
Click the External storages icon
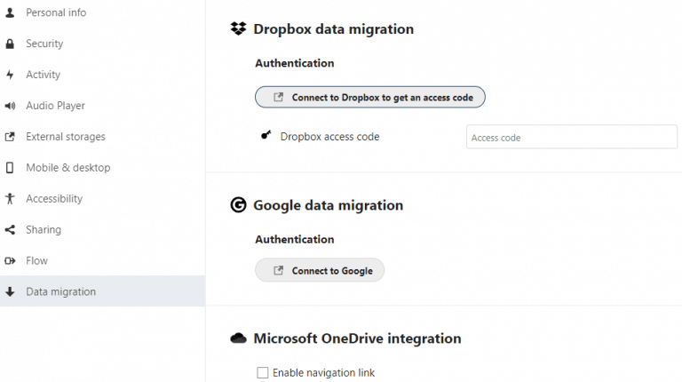(x=10, y=137)
